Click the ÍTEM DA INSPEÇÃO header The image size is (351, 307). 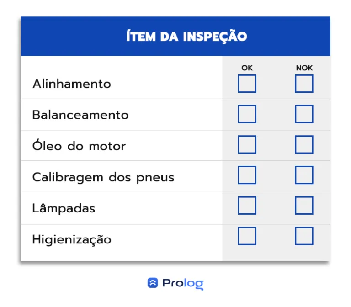(x=186, y=36)
